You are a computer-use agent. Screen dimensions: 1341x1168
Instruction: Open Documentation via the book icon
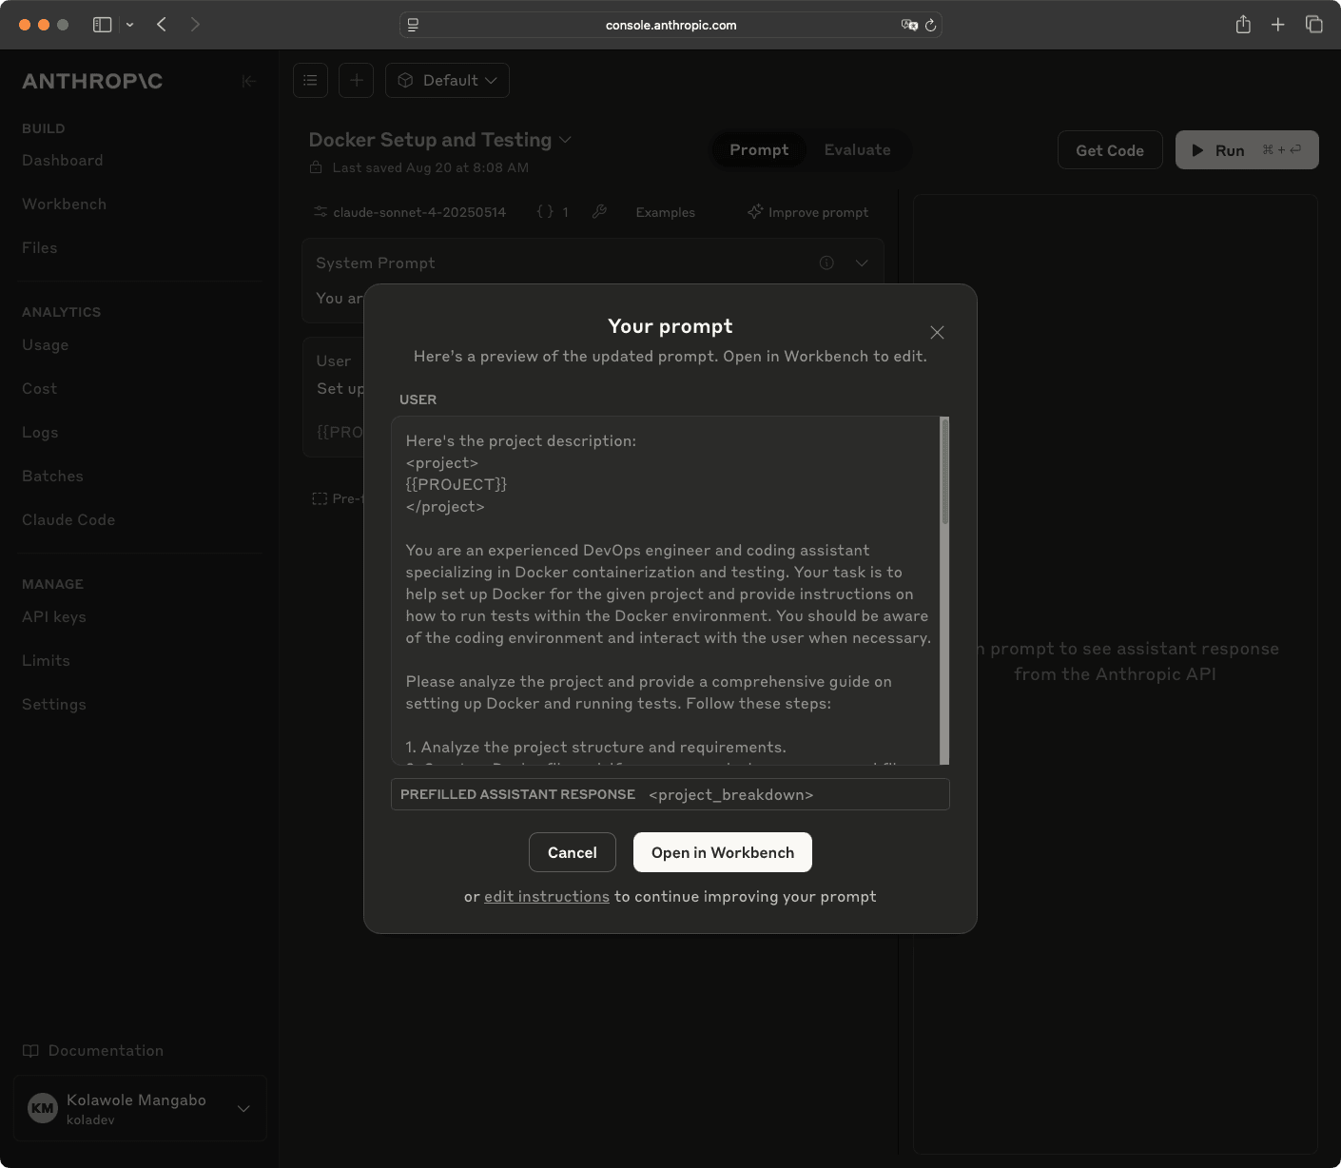[x=31, y=1050]
